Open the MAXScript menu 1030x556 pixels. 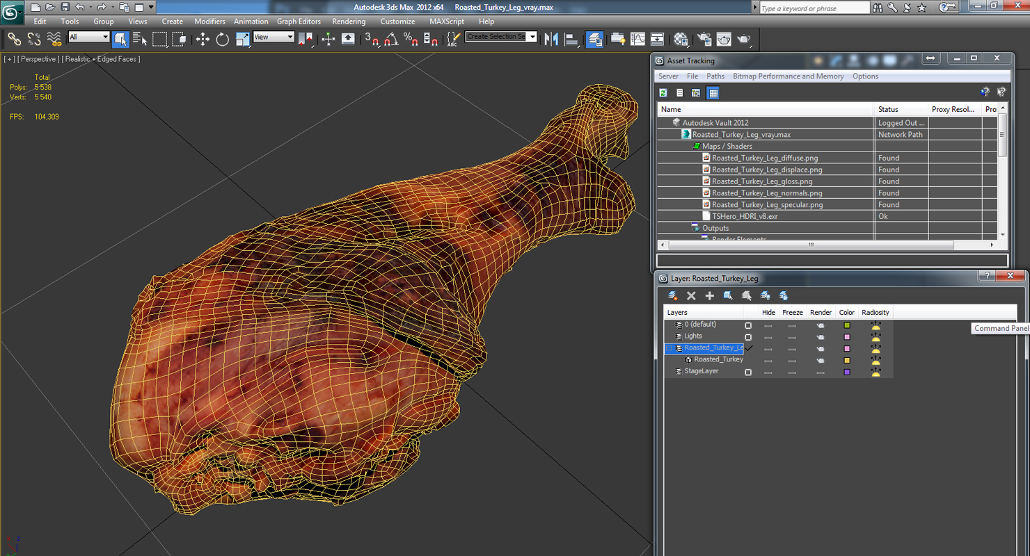coord(446,22)
